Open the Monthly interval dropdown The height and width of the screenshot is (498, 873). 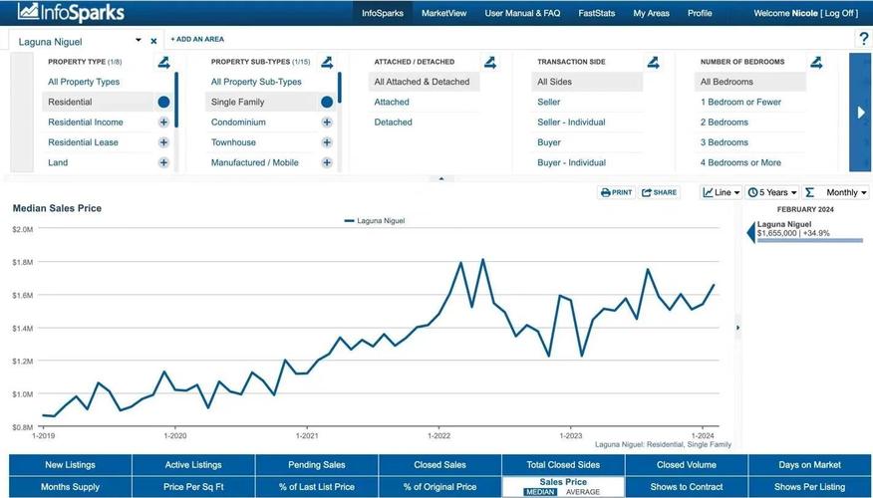(x=846, y=192)
